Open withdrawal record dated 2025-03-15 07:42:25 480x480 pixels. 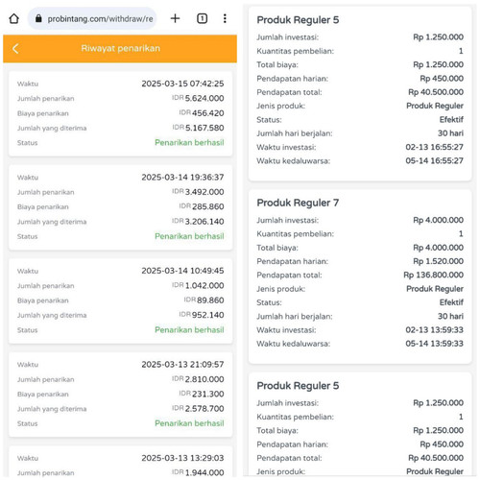[120, 113]
